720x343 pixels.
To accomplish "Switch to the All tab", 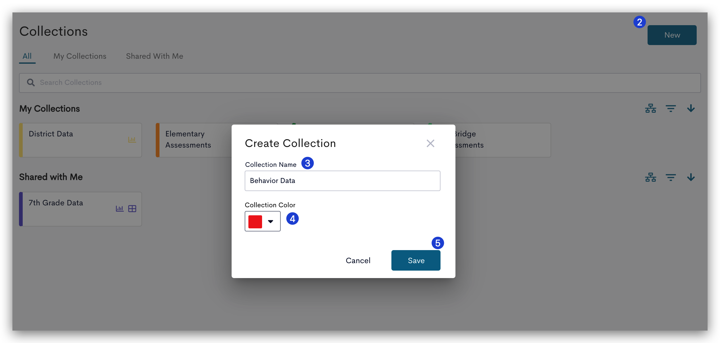I will (27, 56).
